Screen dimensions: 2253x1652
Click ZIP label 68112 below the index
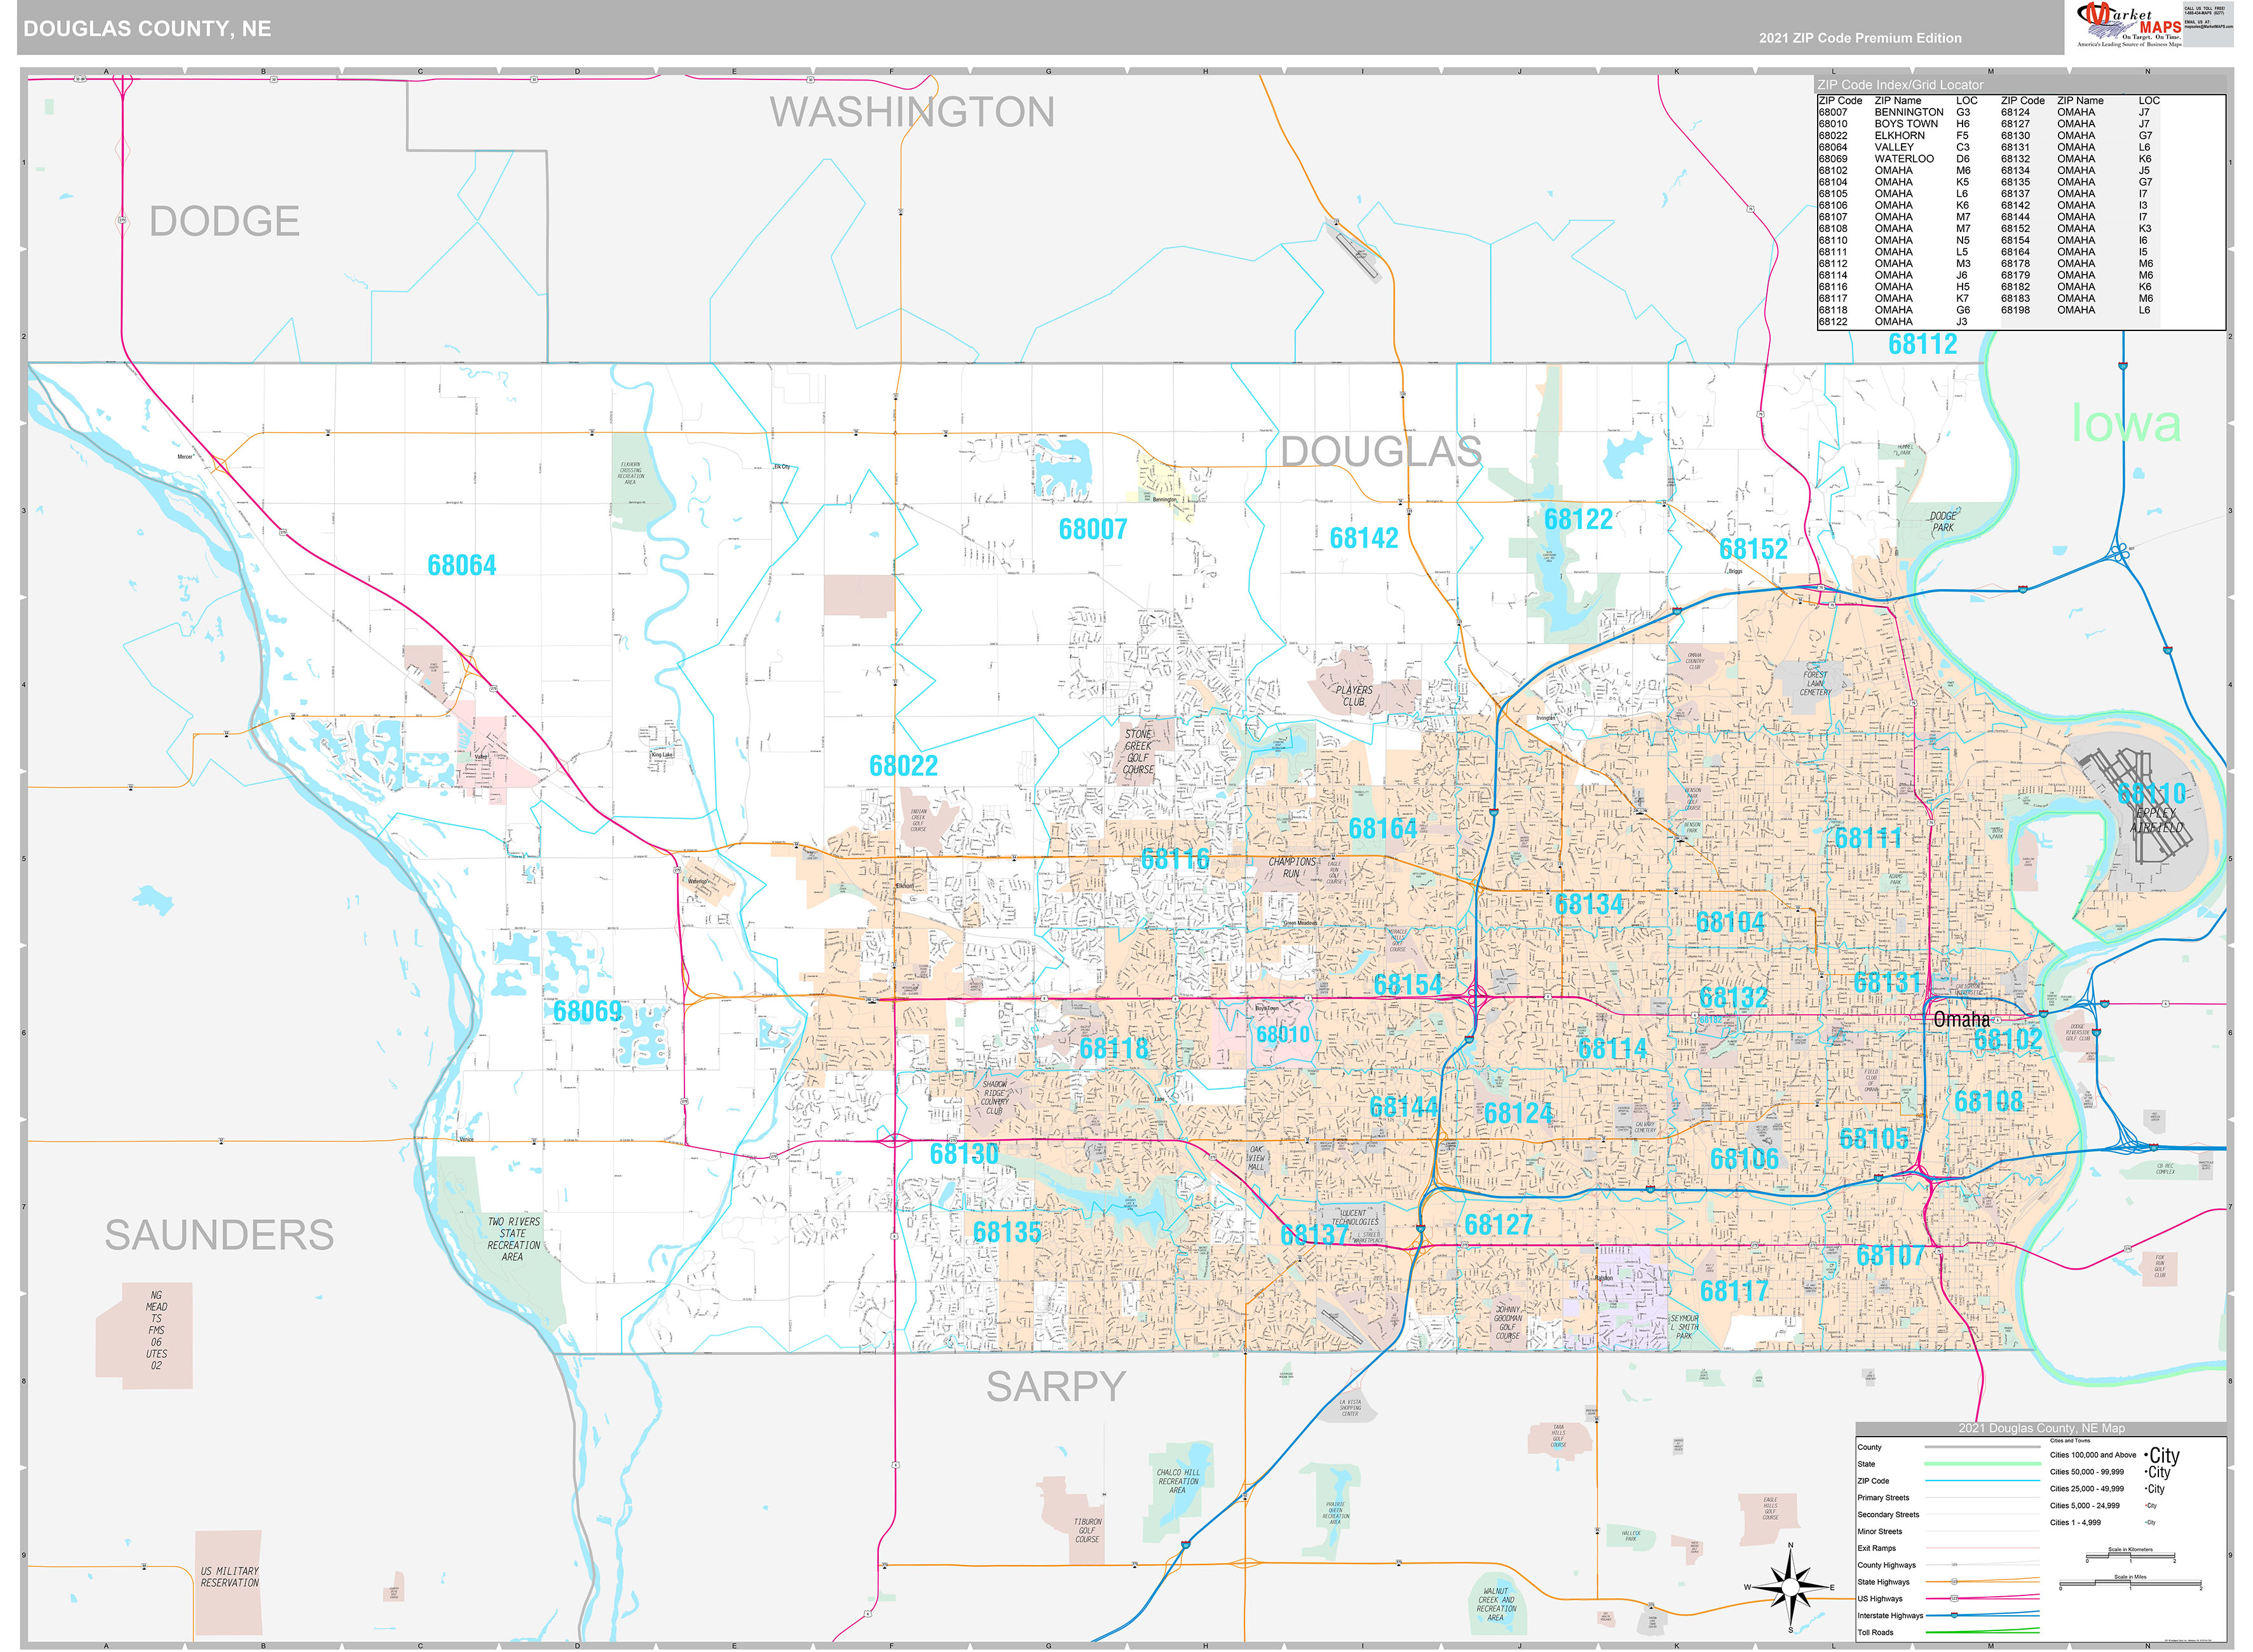[x=1923, y=345]
